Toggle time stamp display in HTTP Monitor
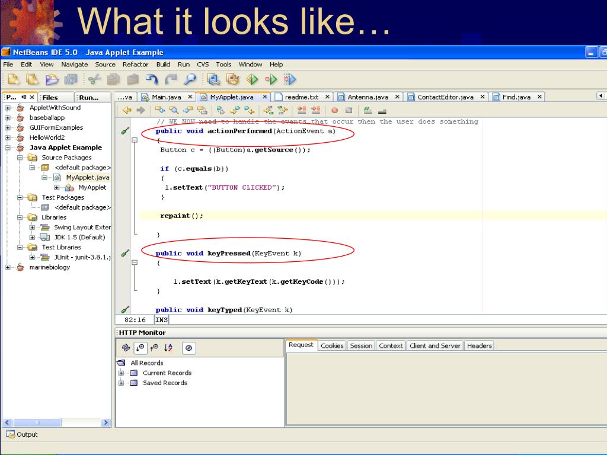607x455 pixels. coord(189,348)
